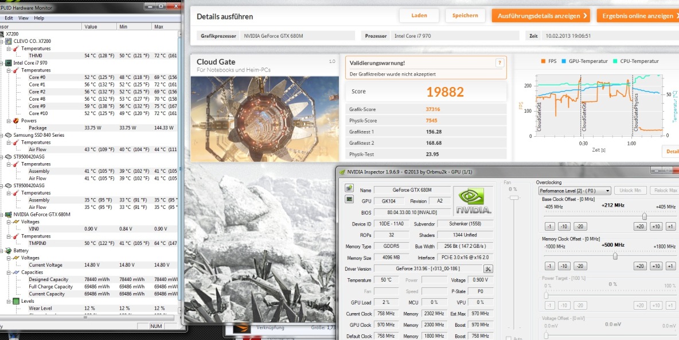Click the Unlock Min button
This screenshot has width=679, height=340.
coord(630,191)
